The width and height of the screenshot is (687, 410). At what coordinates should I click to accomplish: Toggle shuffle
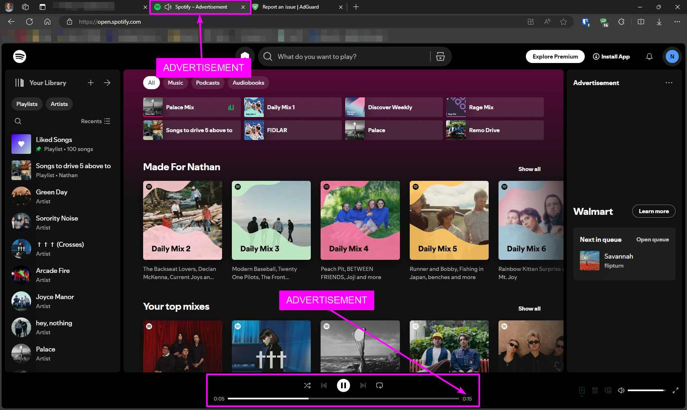tap(308, 385)
